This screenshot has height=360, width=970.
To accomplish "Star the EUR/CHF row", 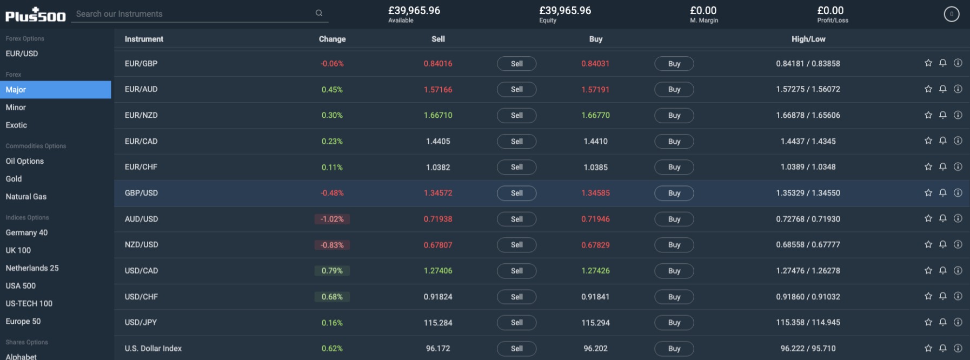I will [x=928, y=167].
